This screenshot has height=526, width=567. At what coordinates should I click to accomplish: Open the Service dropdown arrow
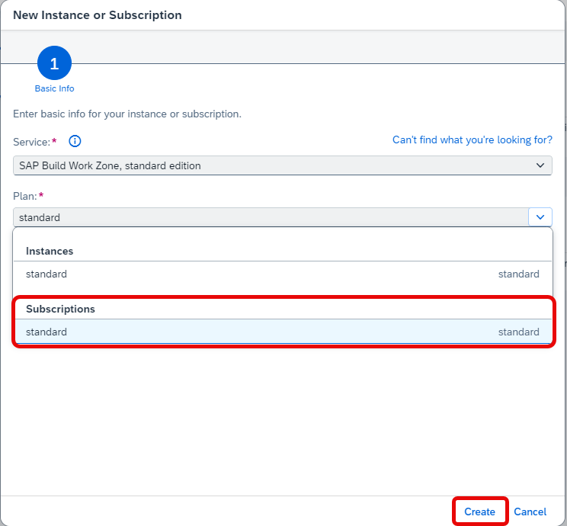(x=540, y=165)
